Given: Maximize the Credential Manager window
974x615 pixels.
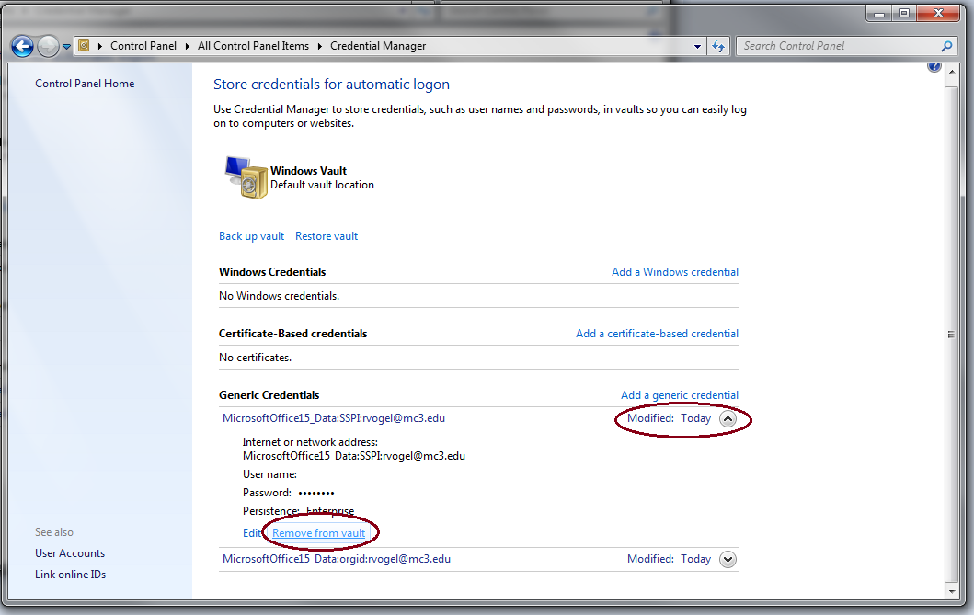Looking at the screenshot, I should click(904, 13).
